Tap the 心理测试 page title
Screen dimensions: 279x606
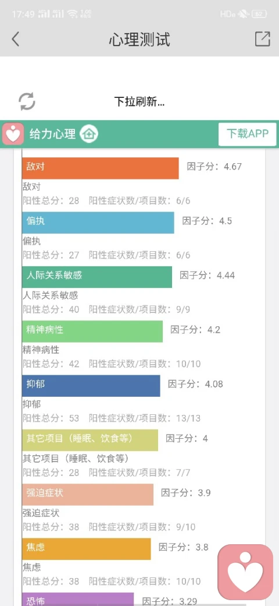[139, 40]
